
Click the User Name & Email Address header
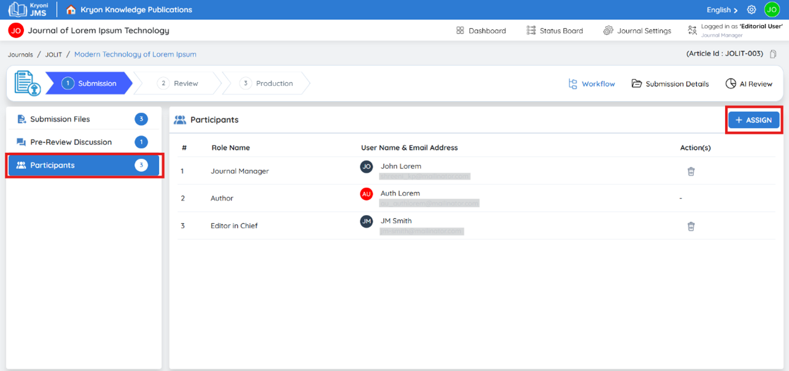point(410,148)
